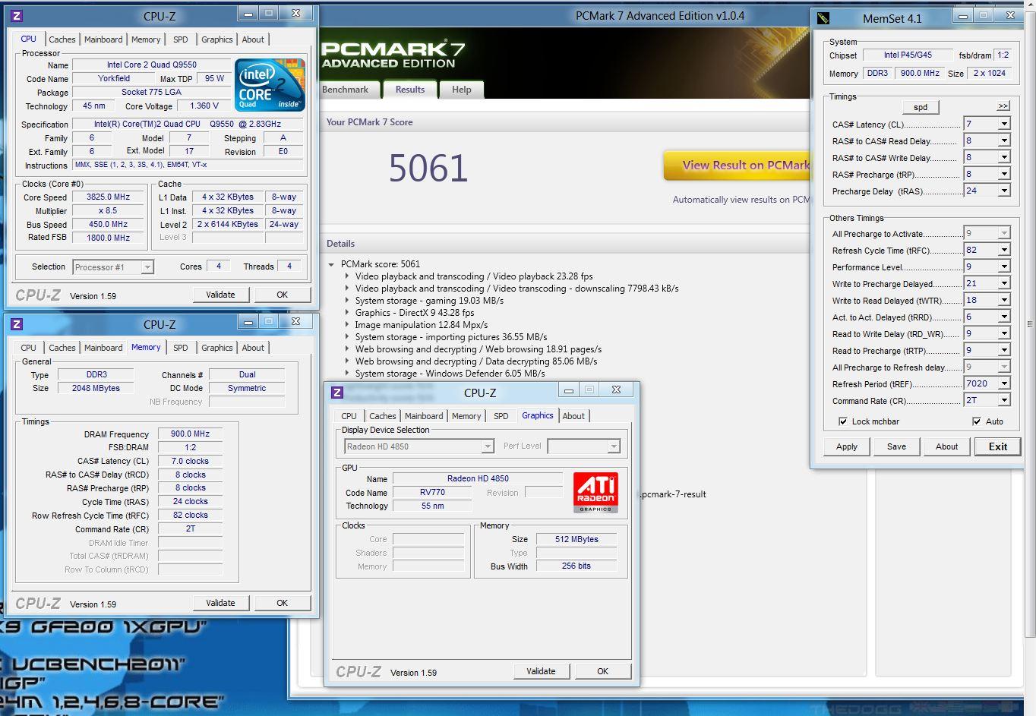The height and width of the screenshot is (716, 1036).
Task: Expand the Video playback 23.28 fps item
Action: tap(347, 276)
